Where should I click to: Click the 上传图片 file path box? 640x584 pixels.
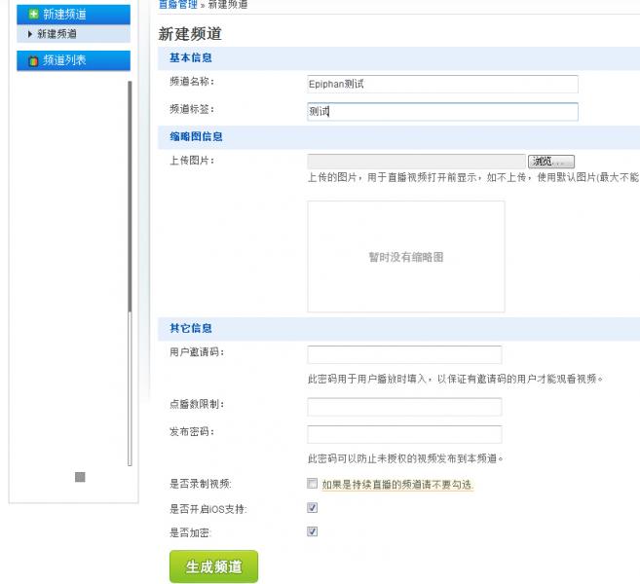[416, 162]
